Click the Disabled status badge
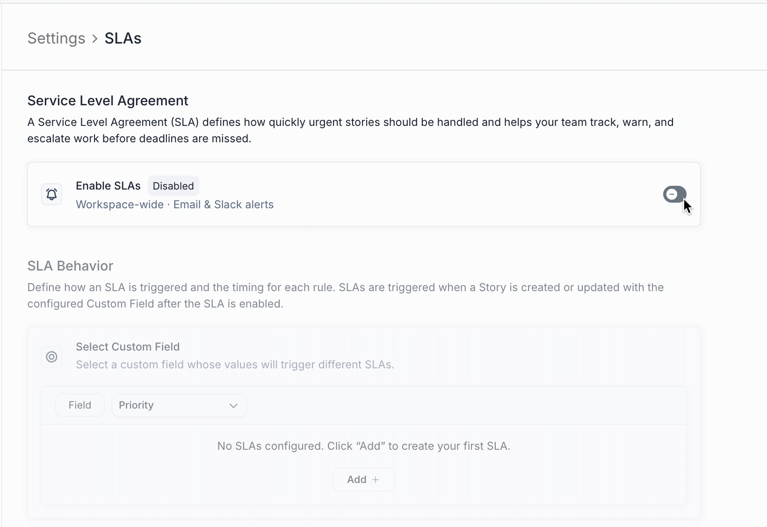 click(173, 186)
